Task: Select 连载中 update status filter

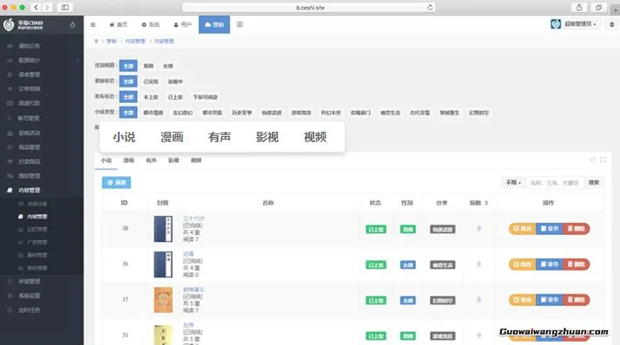Action: coord(175,81)
